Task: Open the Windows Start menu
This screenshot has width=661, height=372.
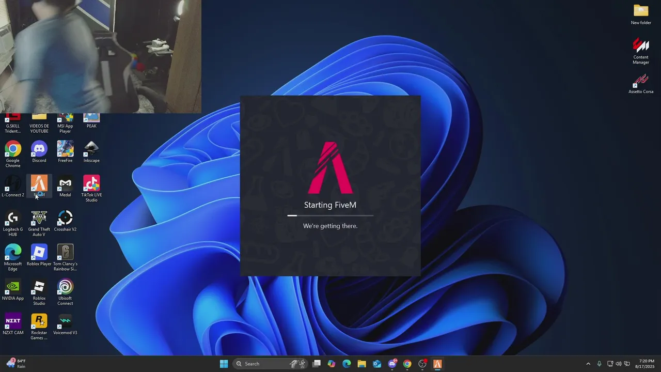Action: (224, 364)
